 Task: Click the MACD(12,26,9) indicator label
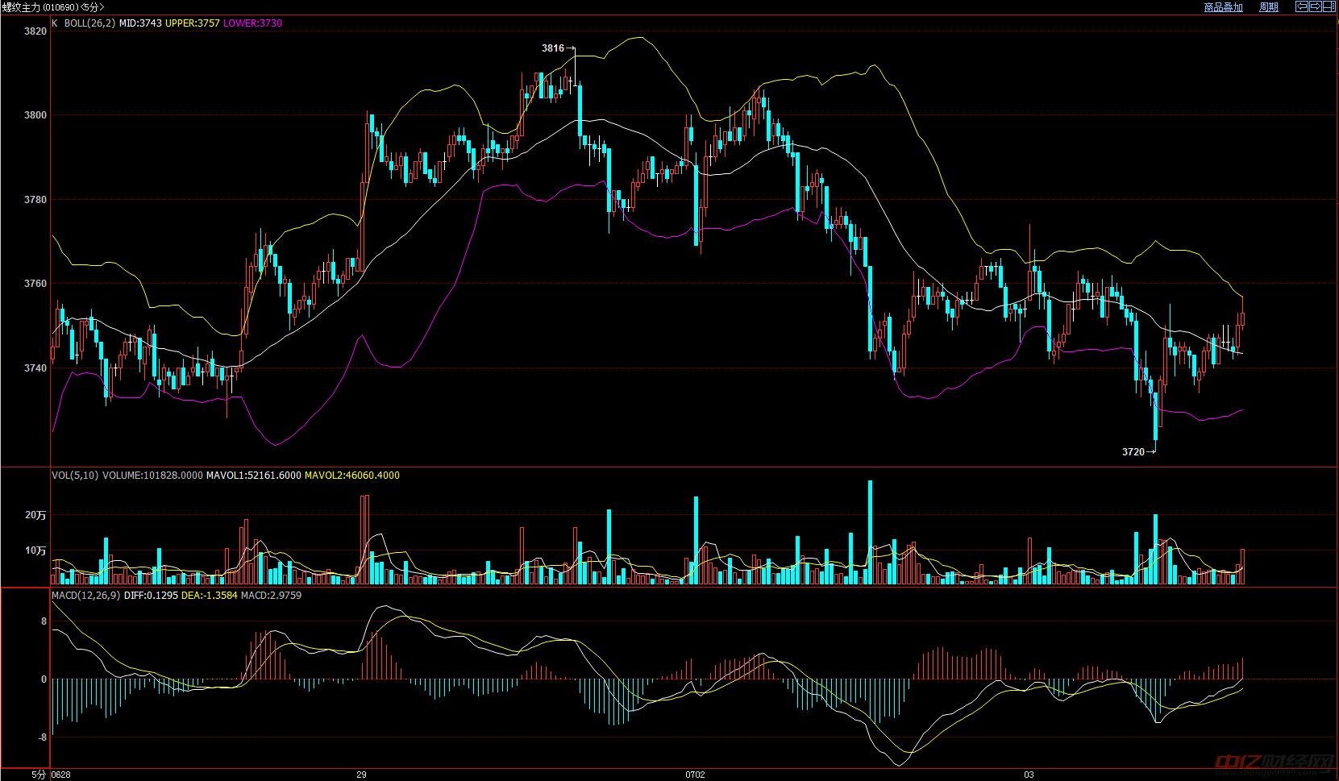pos(85,596)
